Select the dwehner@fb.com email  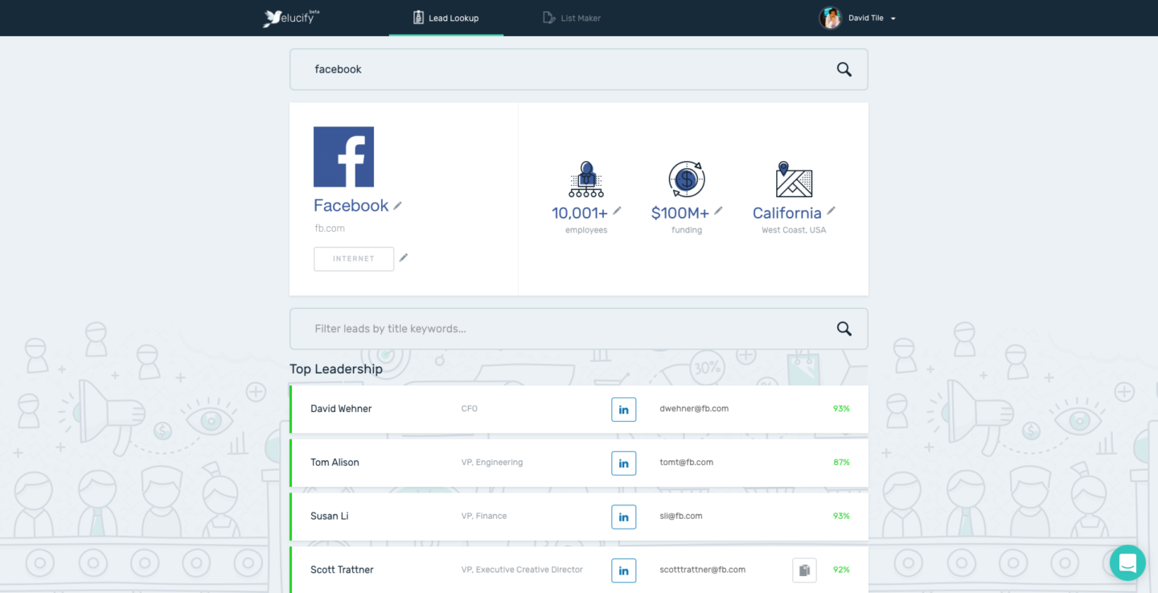pos(694,409)
